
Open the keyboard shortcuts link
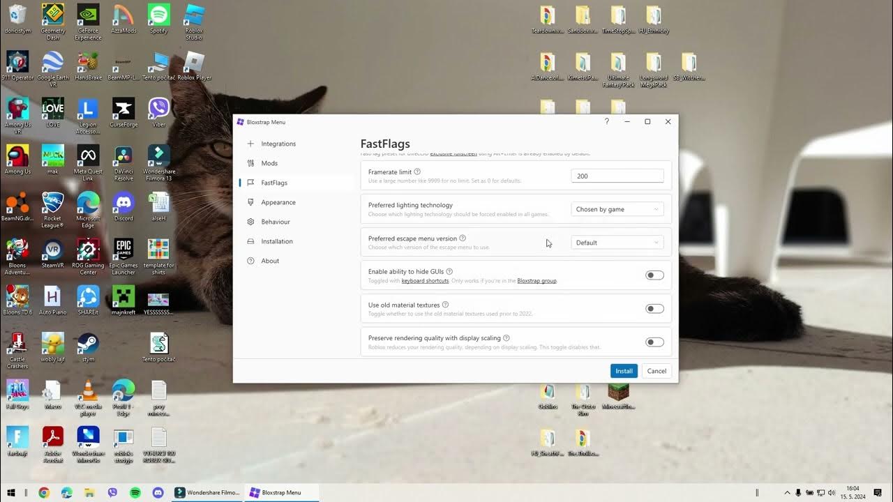coord(425,281)
